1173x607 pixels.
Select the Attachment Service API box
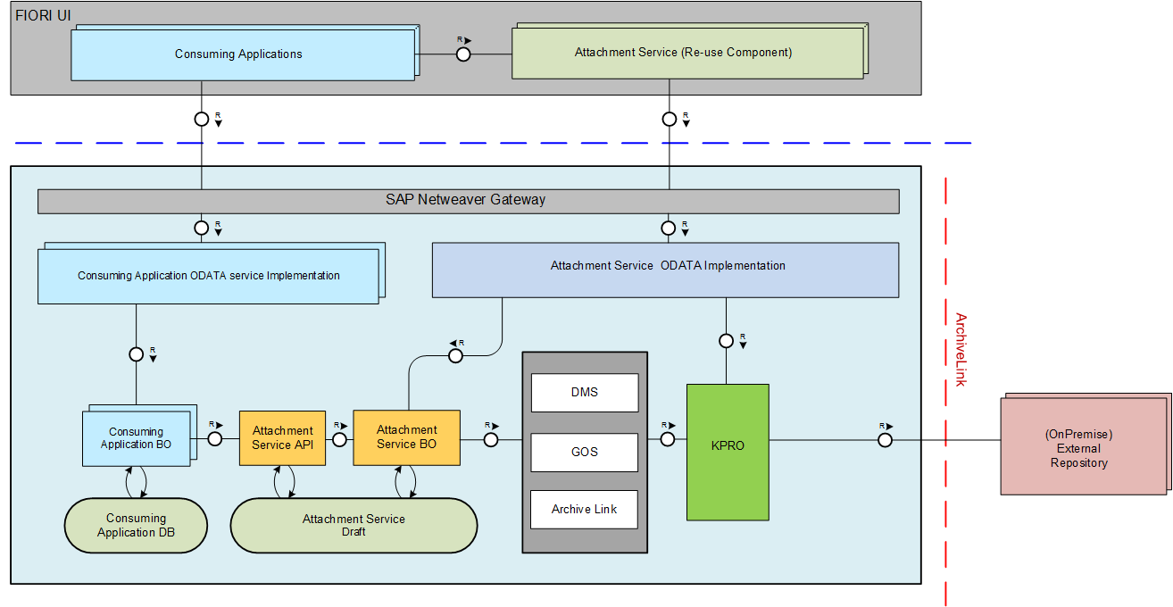pos(282,437)
